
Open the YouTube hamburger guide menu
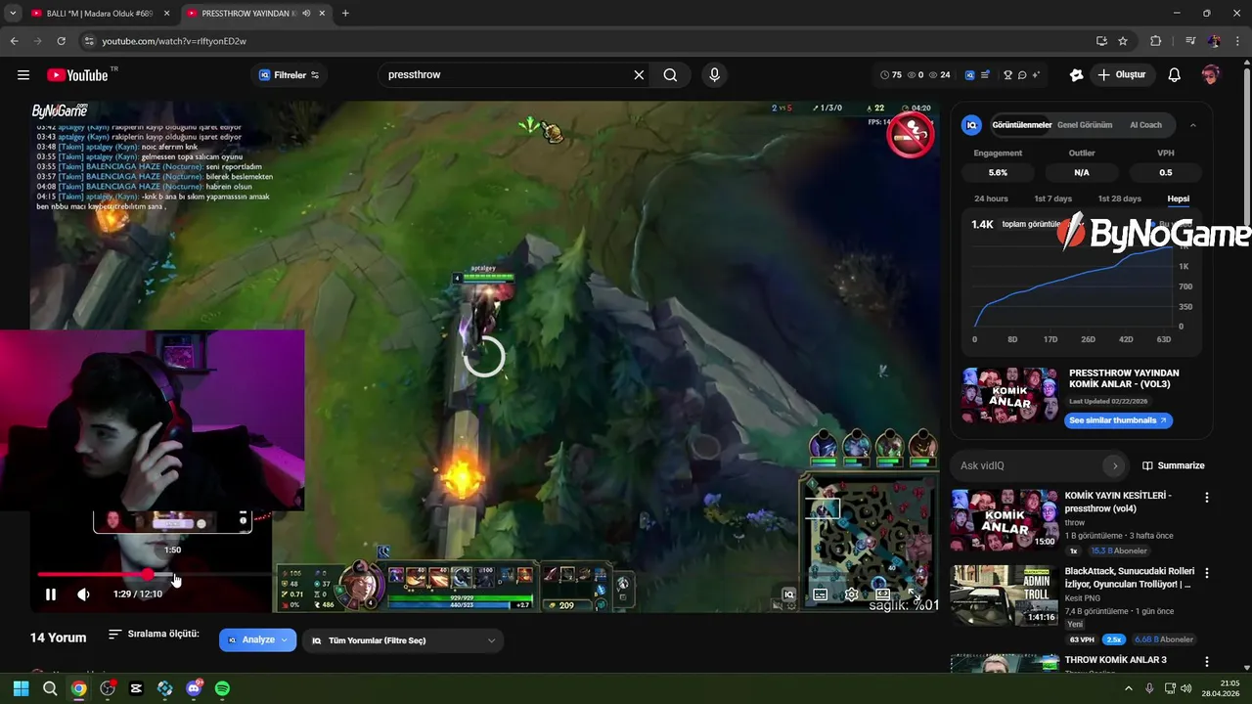click(x=23, y=75)
